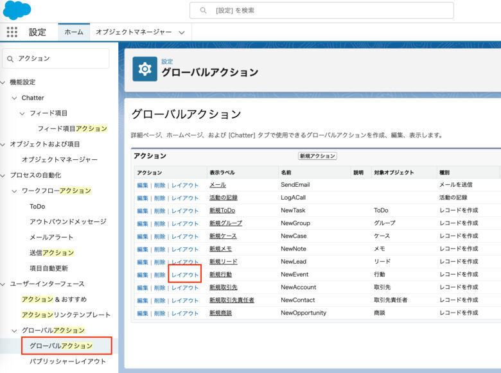Select the グローバルアクション child item in sidebar
The height and width of the screenshot is (373, 501).
[x=61, y=346]
